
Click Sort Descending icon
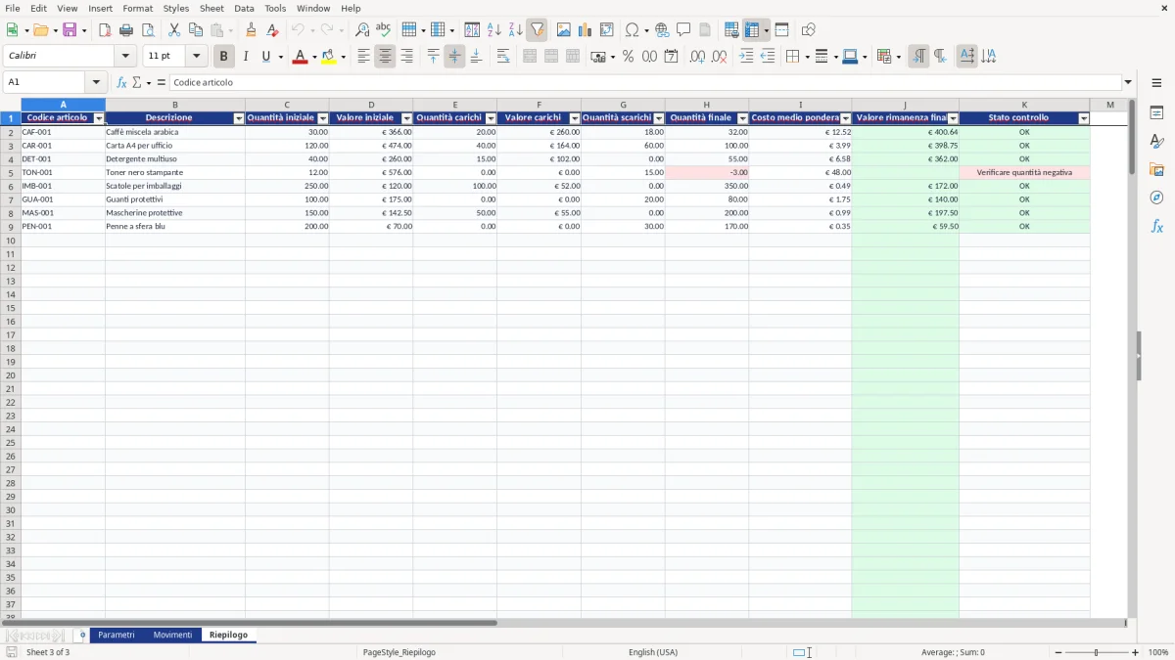pyautogui.click(x=516, y=30)
